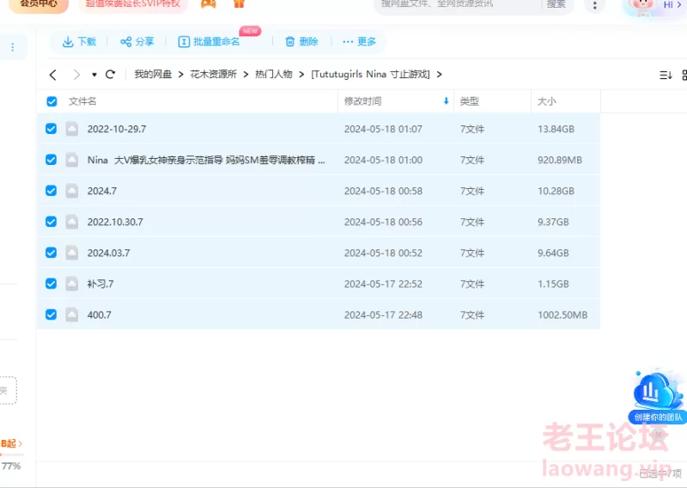Open the file named 2024.03.7

point(109,253)
